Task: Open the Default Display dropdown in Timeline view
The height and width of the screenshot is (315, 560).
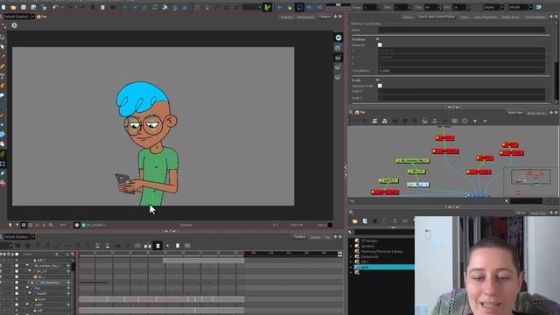Action: tap(19, 237)
